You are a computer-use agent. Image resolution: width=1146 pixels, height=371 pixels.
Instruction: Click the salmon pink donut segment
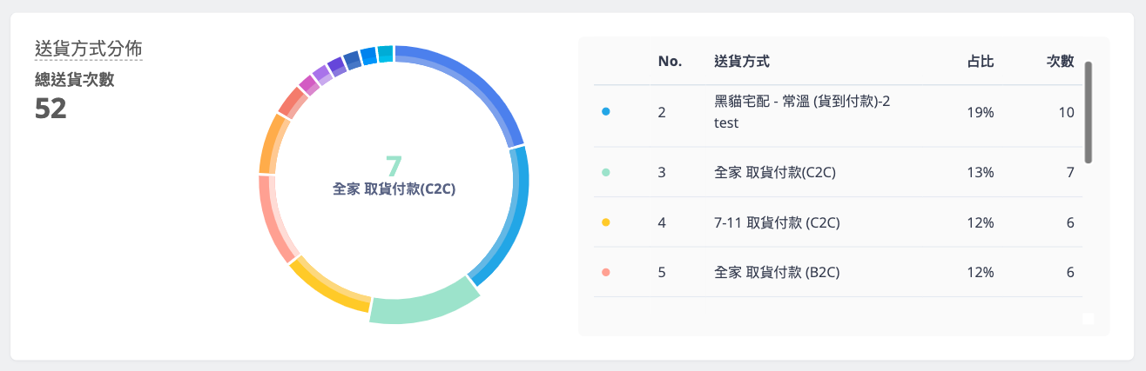point(272,215)
